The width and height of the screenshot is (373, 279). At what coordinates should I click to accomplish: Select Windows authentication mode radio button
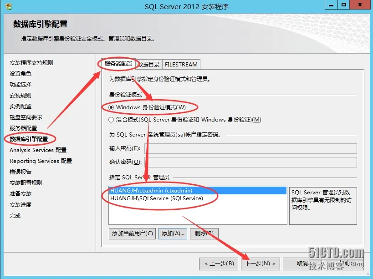[x=111, y=107]
